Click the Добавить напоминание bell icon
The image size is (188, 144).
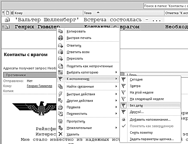[124, 120]
